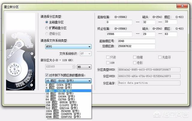The image size is (192, 121).
Task: Increase partition size with the up stepper arrow
Action: [x=74, y=65]
